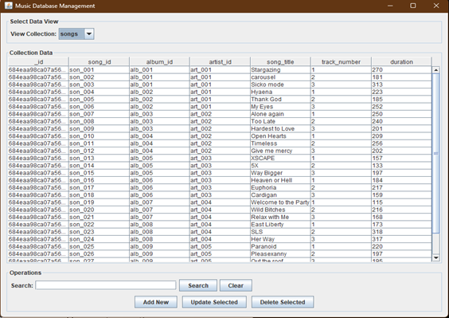Click alb_008 in the son_022 row
The image size is (449, 318).
click(159, 225)
